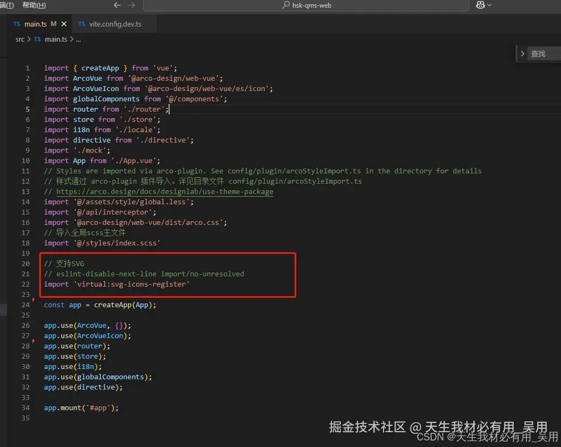The image size is (561, 447).
Task: Open the Copilot dropdown chevron
Action: pos(489,5)
